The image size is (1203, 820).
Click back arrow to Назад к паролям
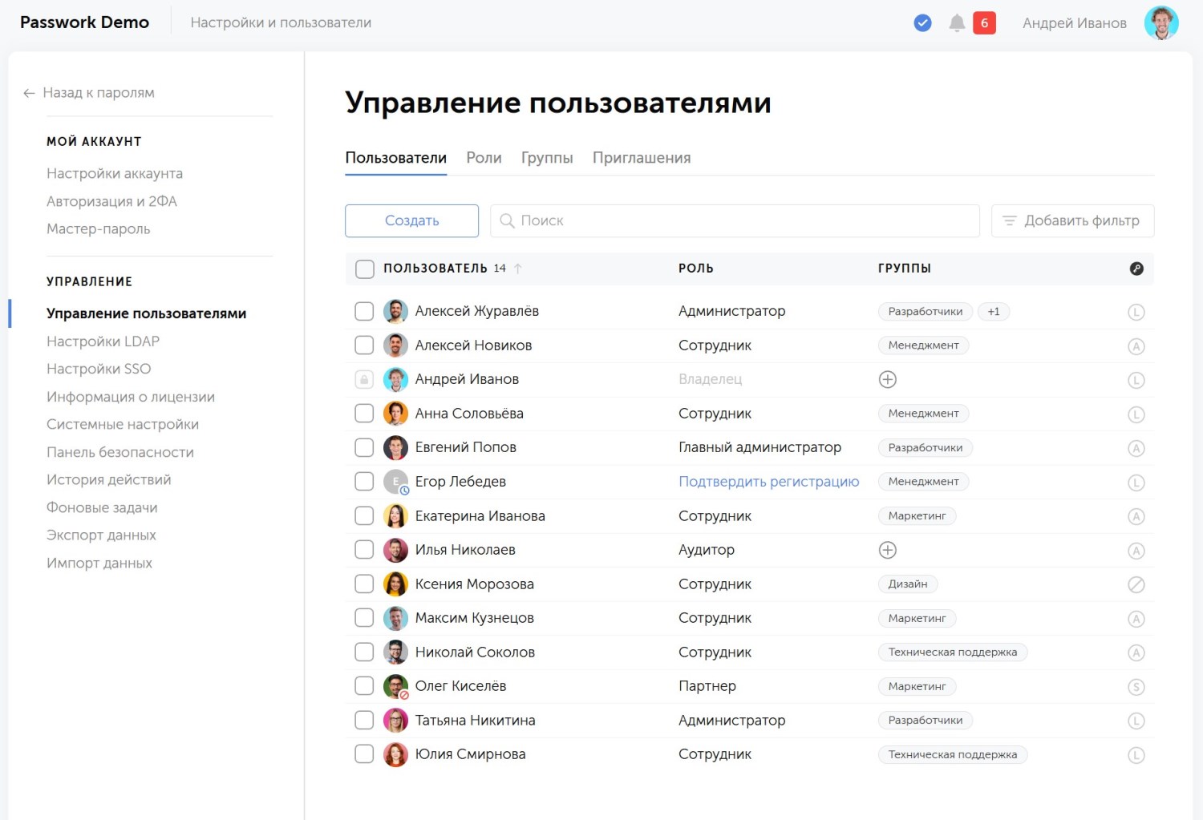click(30, 93)
